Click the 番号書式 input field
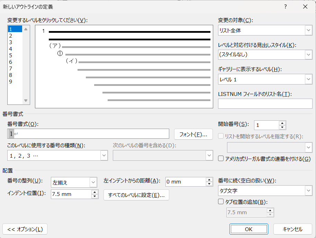Viewport: 316px width, 238px height. (88, 133)
